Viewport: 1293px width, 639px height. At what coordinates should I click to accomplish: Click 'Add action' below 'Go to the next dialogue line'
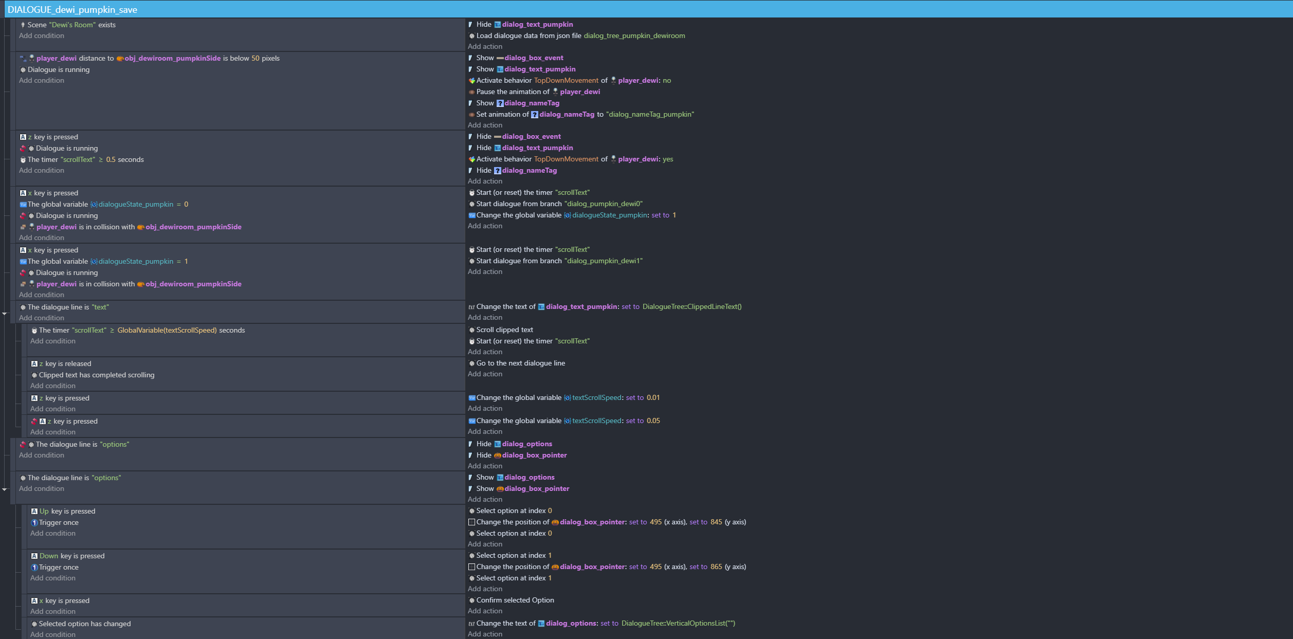click(485, 374)
